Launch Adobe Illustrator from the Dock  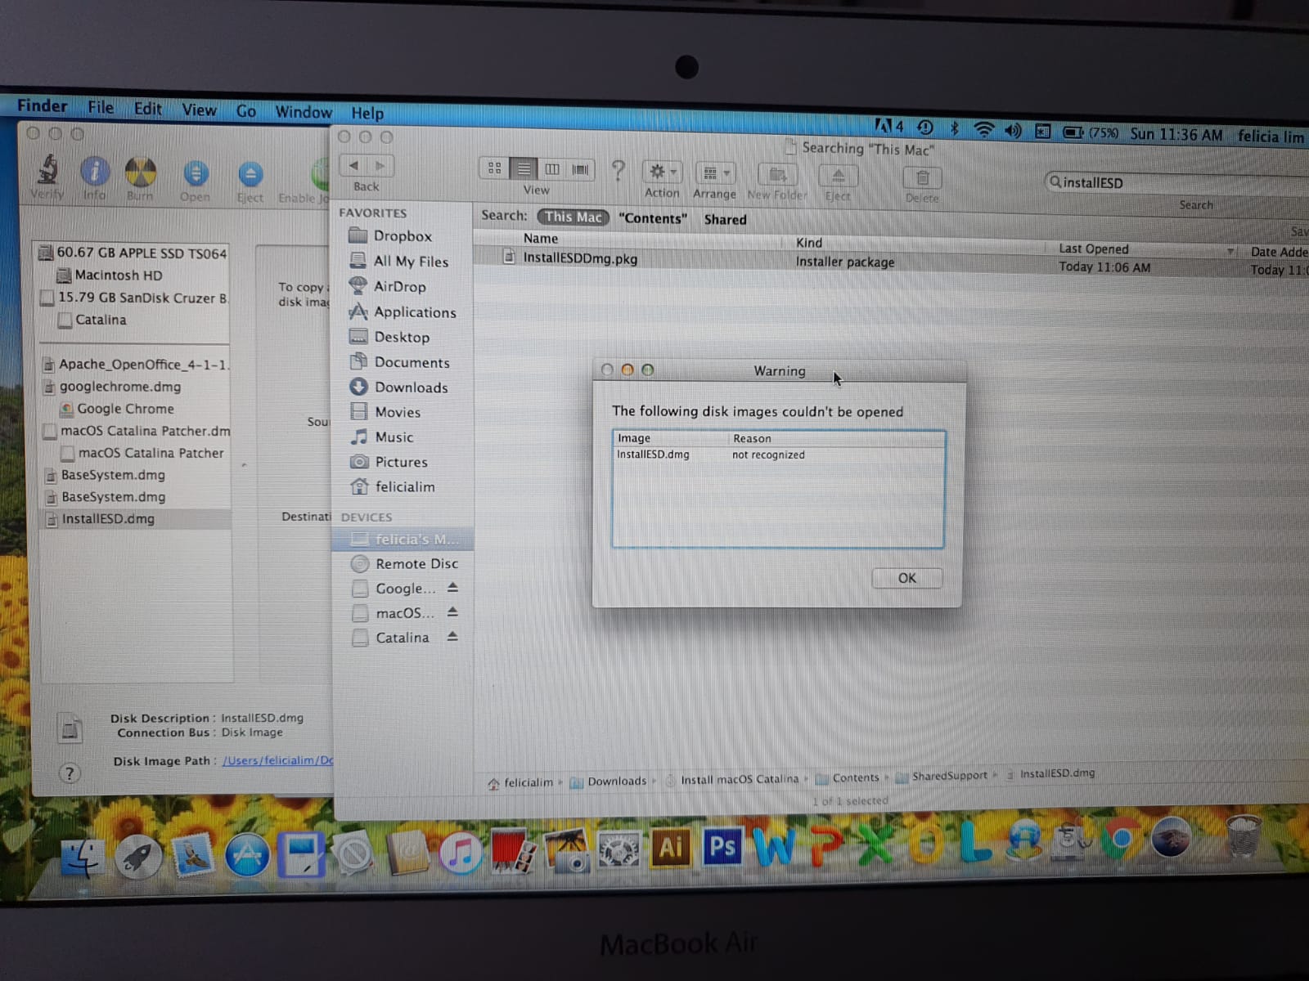[671, 847]
